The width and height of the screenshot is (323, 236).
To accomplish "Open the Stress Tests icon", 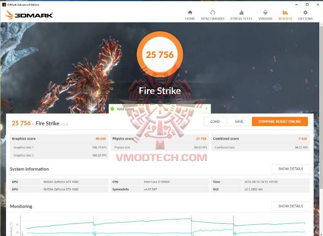I will click(241, 13).
